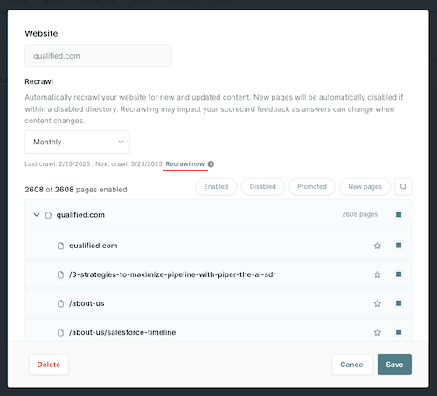Image resolution: width=437 pixels, height=396 pixels.
Task: Filter pages by Enabled
Action: 216,186
